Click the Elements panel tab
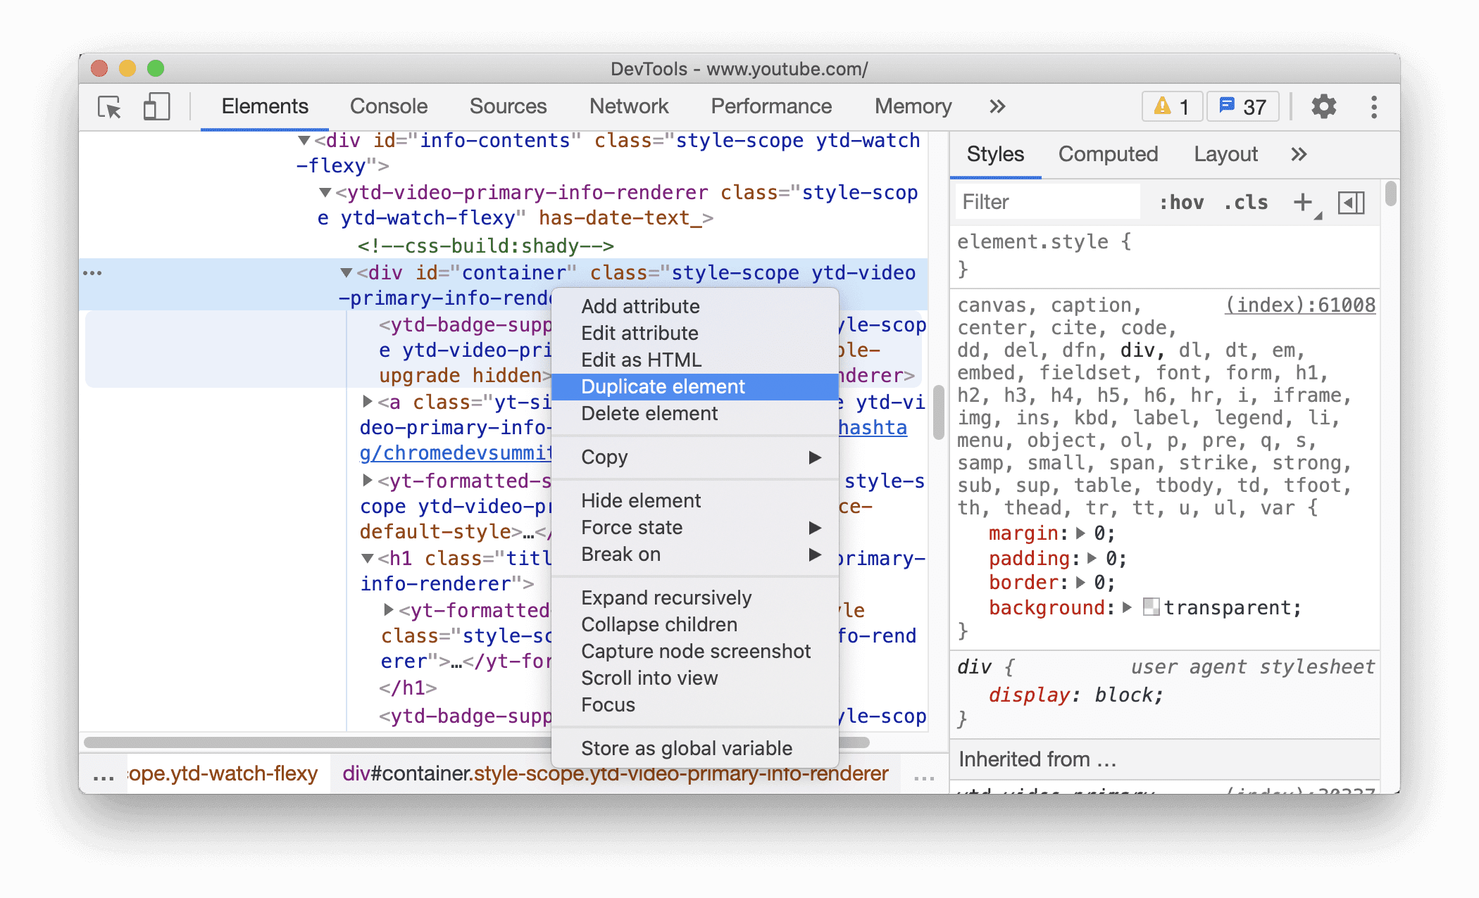Image resolution: width=1479 pixels, height=898 pixels. [x=266, y=106]
